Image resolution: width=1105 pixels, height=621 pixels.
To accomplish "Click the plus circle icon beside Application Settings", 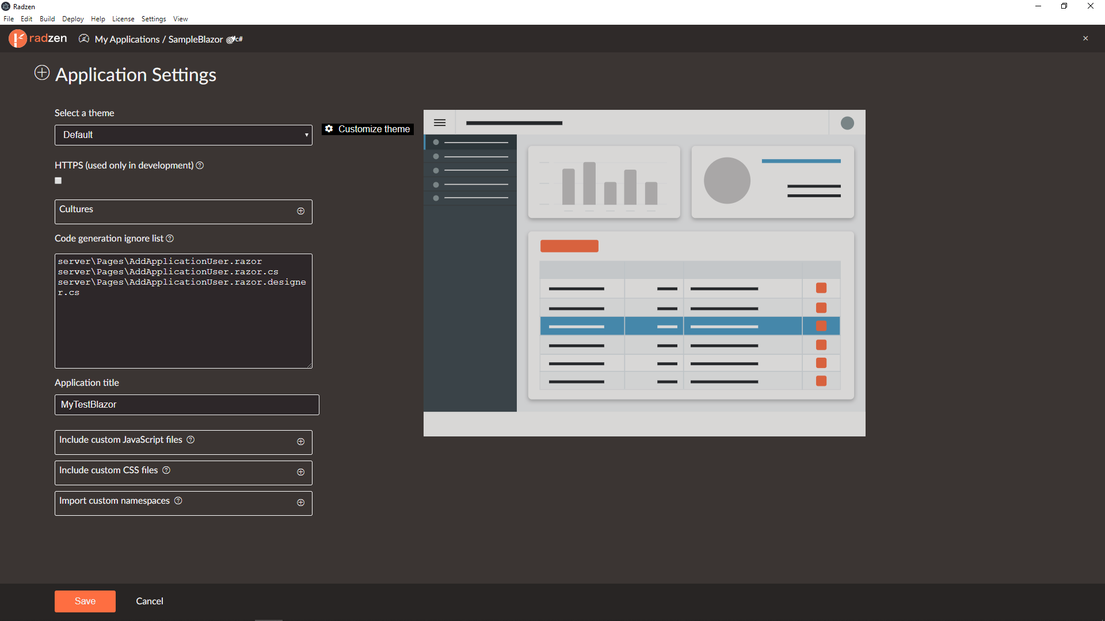I will point(42,72).
